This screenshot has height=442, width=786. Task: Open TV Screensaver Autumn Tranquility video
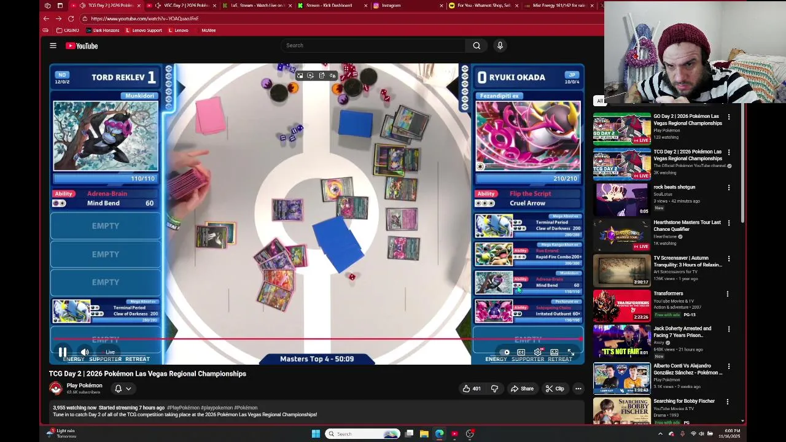[x=622, y=270]
